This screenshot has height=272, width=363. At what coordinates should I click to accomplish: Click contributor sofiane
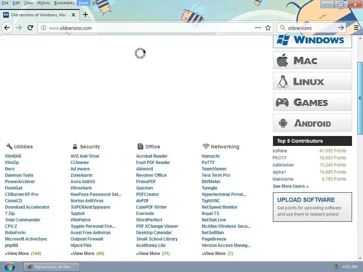click(280, 151)
